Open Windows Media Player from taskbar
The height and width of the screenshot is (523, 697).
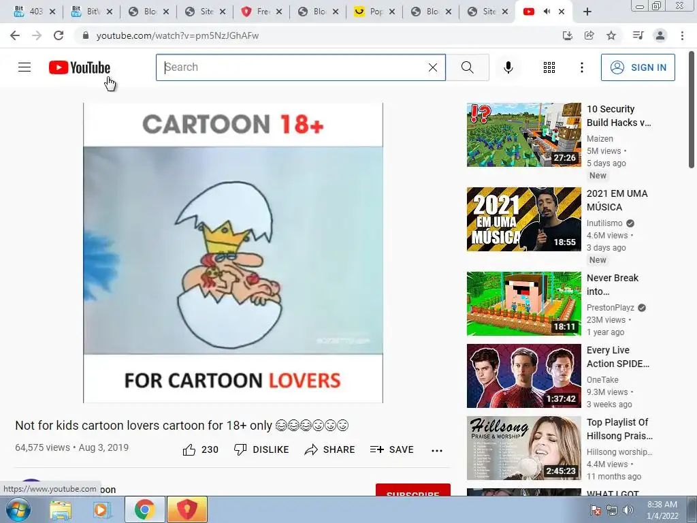101,509
